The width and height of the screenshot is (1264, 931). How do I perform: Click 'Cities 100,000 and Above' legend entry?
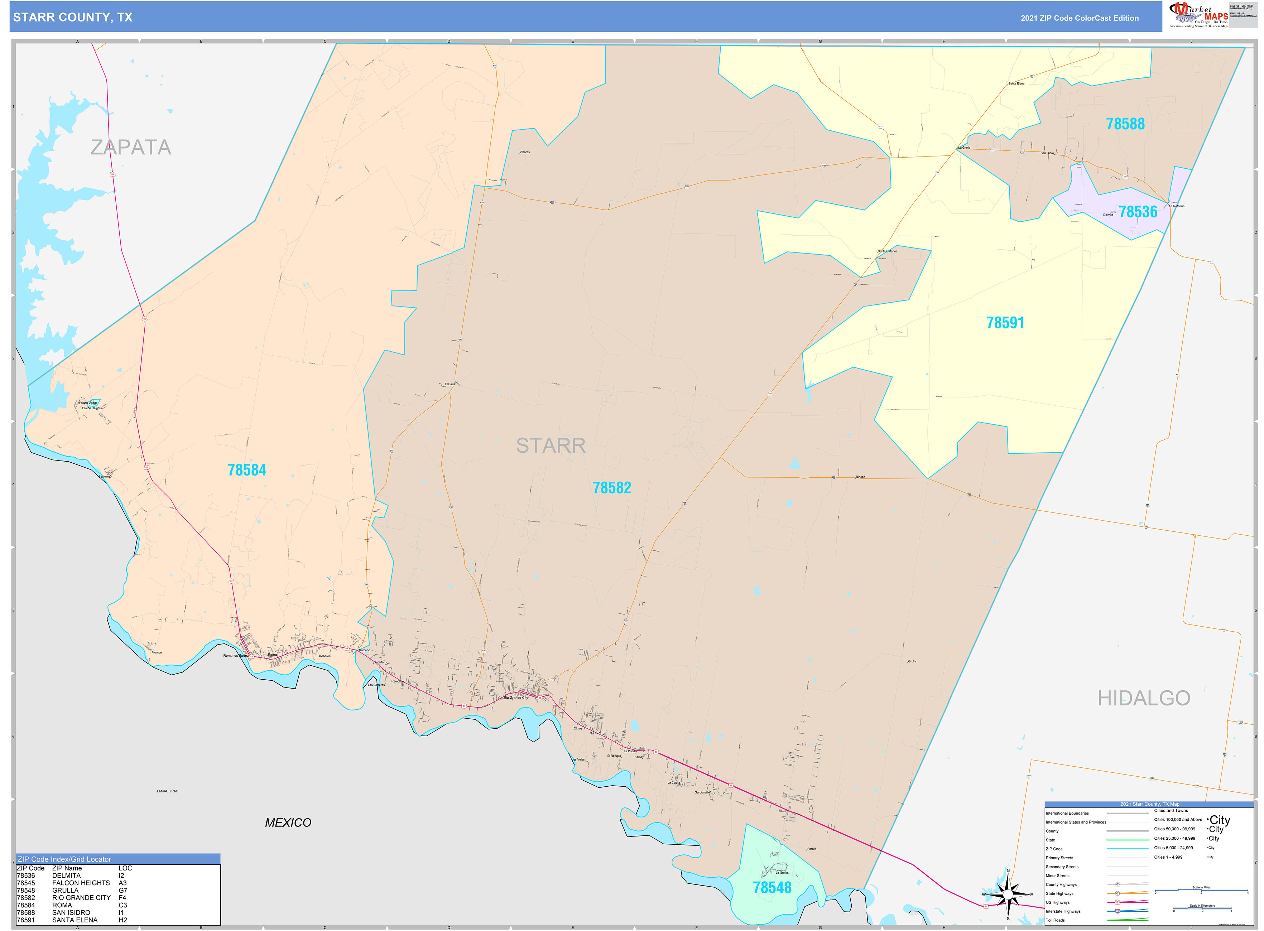tap(1178, 819)
